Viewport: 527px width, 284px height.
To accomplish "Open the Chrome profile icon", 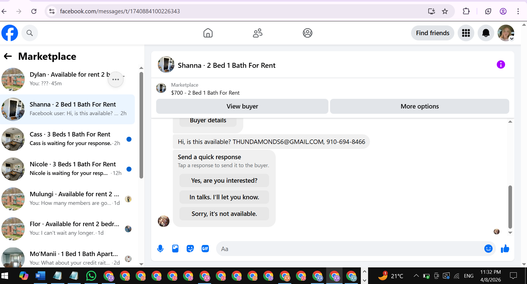I will pyautogui.click(x=503, y=11).
